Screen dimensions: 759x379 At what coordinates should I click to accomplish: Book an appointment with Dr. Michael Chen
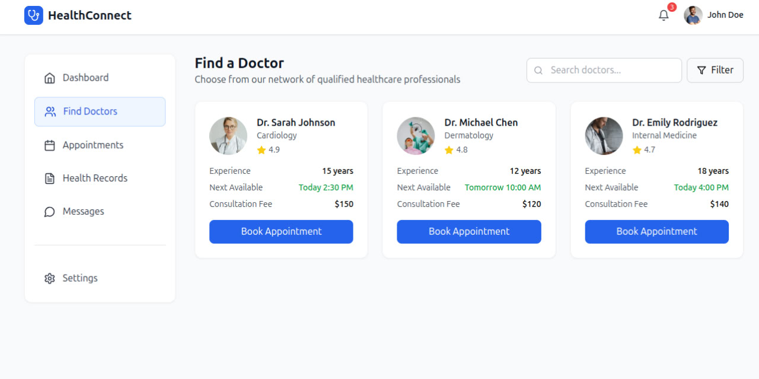tap(468, 231)
